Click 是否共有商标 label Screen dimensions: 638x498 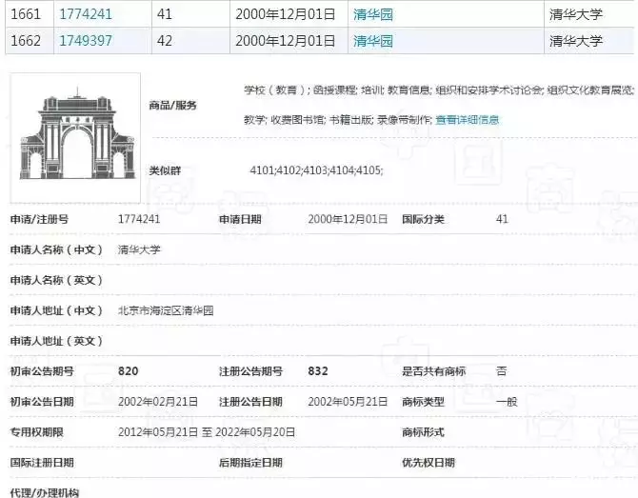click(433, 371)
